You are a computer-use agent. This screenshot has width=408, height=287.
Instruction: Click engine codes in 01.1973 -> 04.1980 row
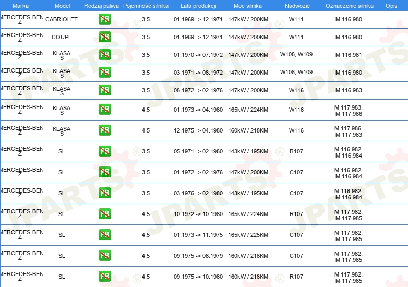349,111
